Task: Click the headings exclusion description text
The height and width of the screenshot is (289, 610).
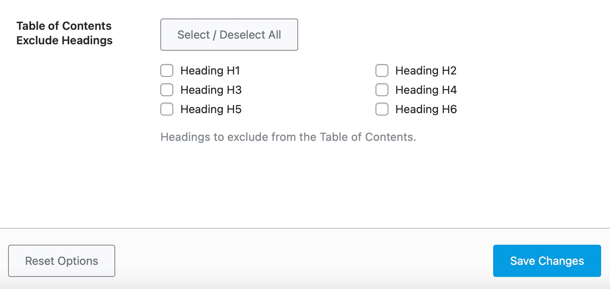Action: [288, 137]
